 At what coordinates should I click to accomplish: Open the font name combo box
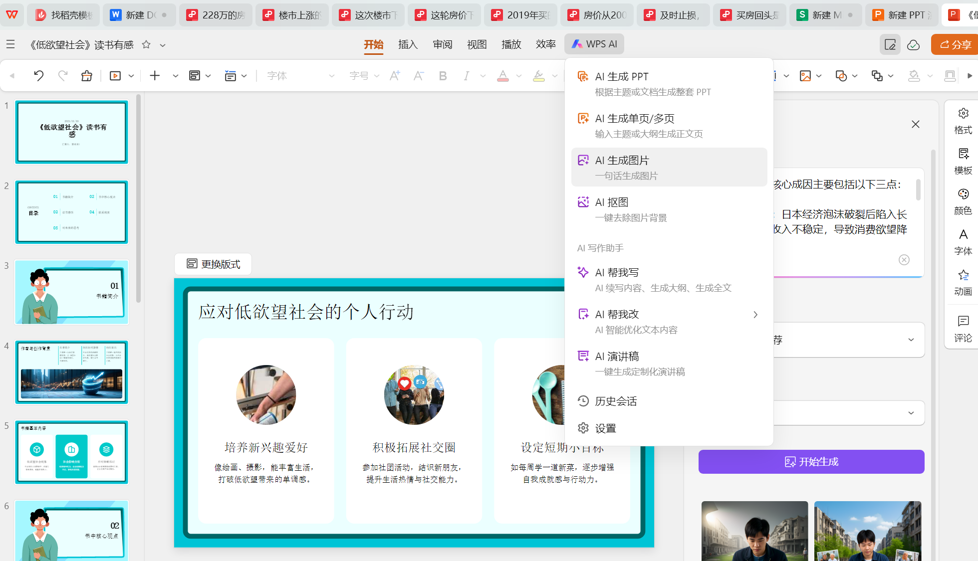point(299,76)
